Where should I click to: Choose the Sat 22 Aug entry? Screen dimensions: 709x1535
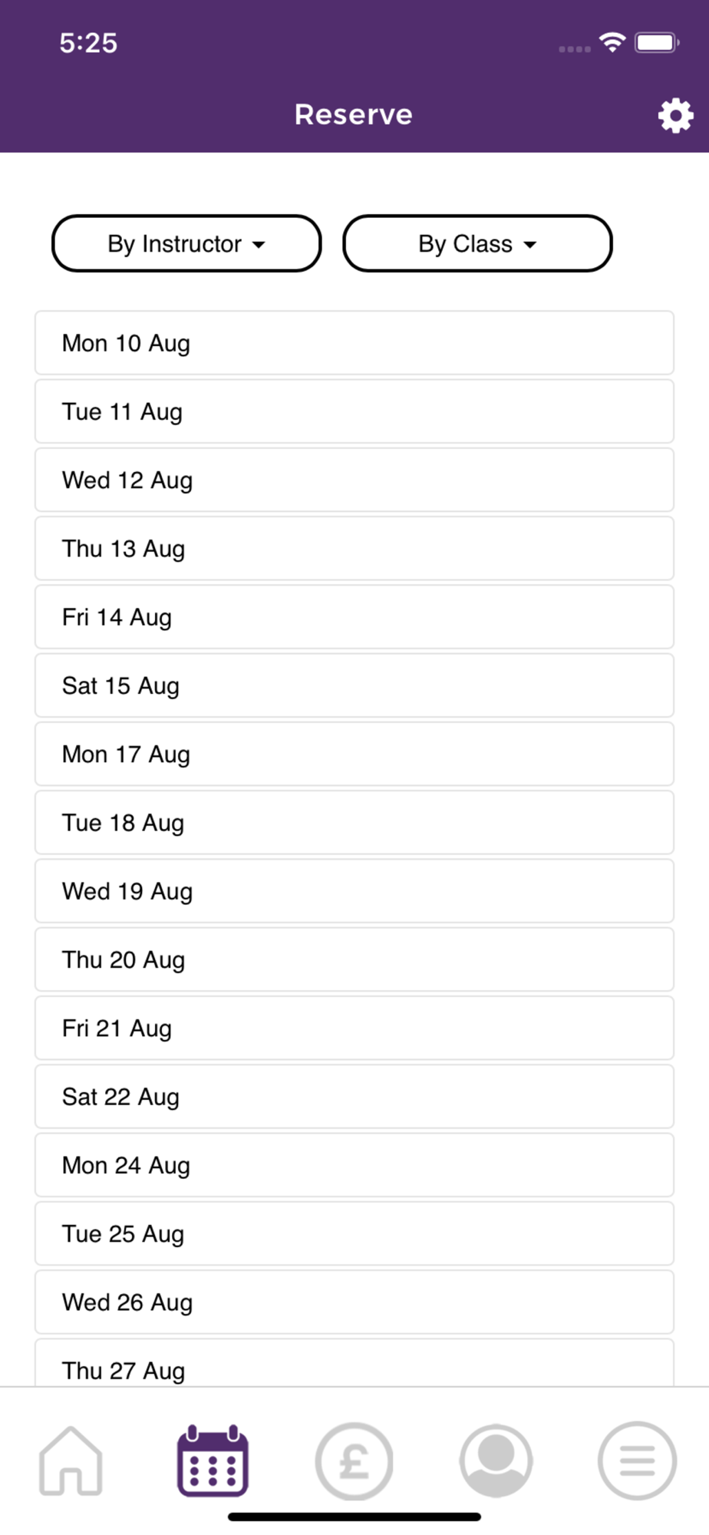coord(354,1097)
